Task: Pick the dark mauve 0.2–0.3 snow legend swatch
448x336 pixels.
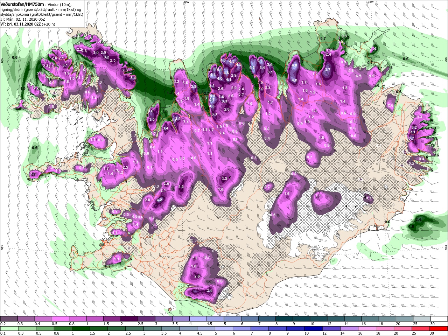Action: (9, 319)
